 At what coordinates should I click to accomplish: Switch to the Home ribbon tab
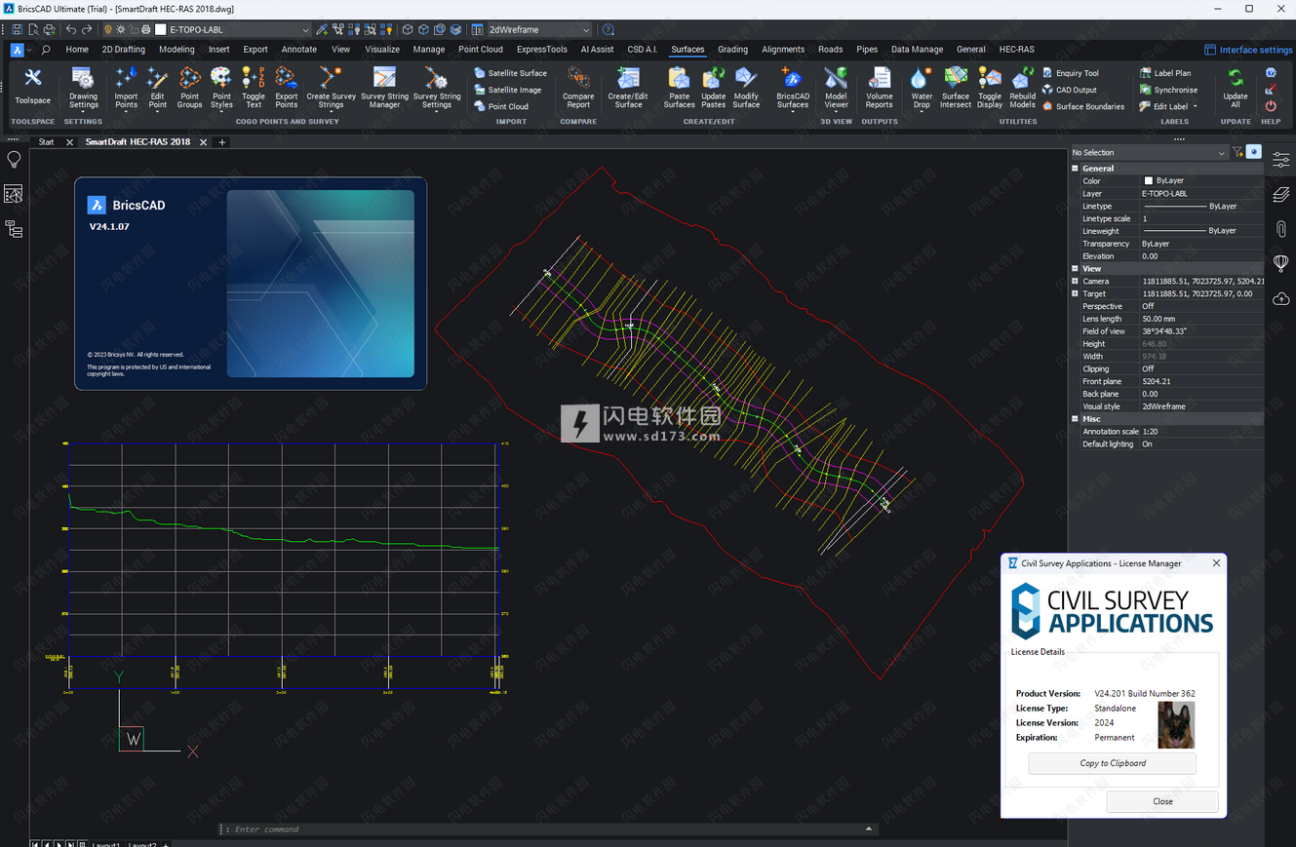[77, 49]
